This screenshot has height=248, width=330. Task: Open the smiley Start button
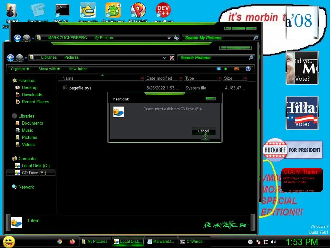tap(9, 242)
